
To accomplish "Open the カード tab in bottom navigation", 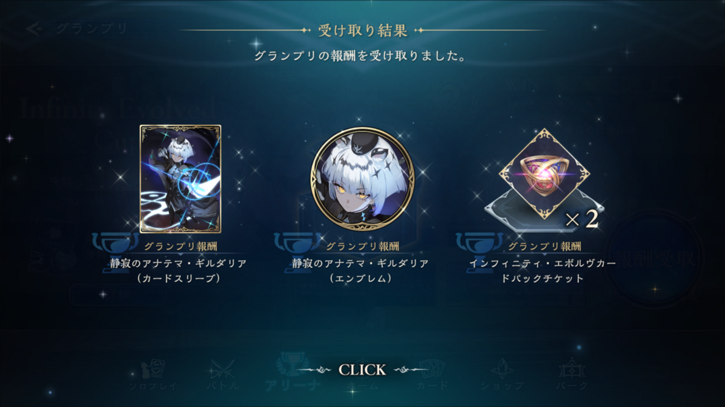I will (432, 375).
